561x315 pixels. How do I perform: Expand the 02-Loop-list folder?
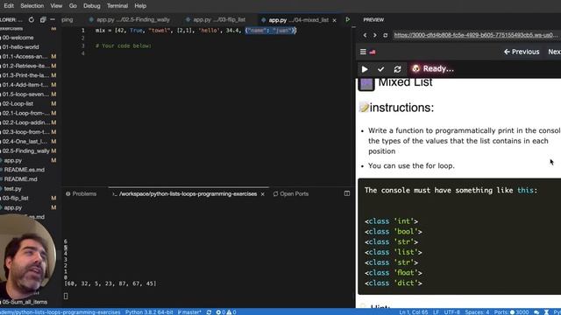point(18,103)
